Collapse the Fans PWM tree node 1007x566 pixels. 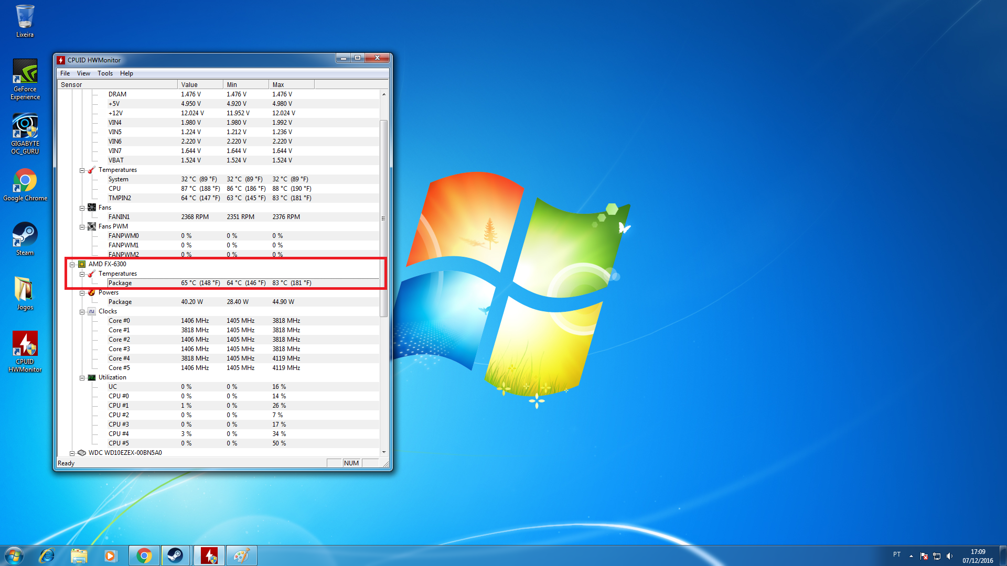coord(82,227)
